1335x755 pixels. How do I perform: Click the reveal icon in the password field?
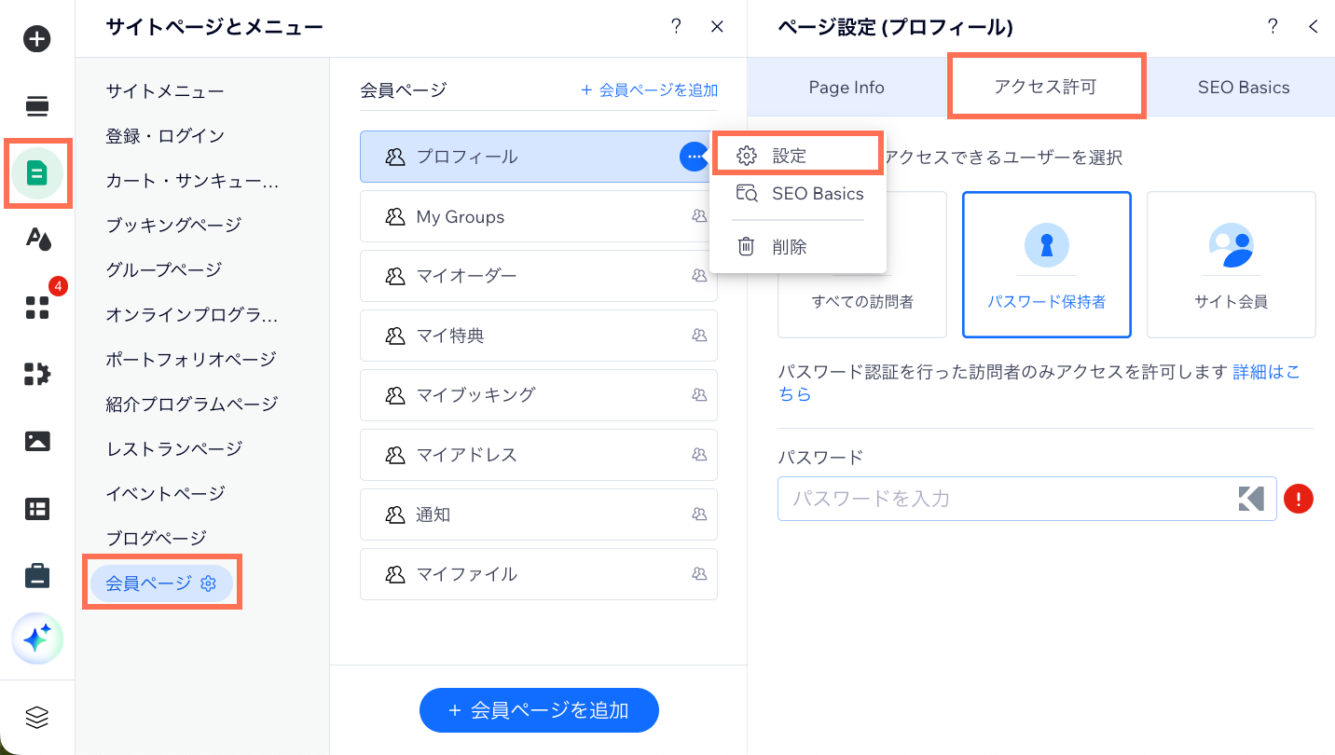1250,499
